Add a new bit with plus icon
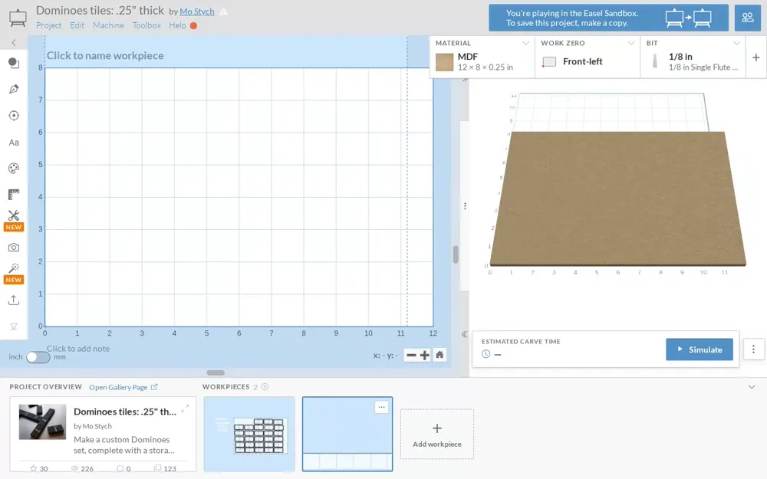This screenshot has height=479, width=767. point(755,57)
